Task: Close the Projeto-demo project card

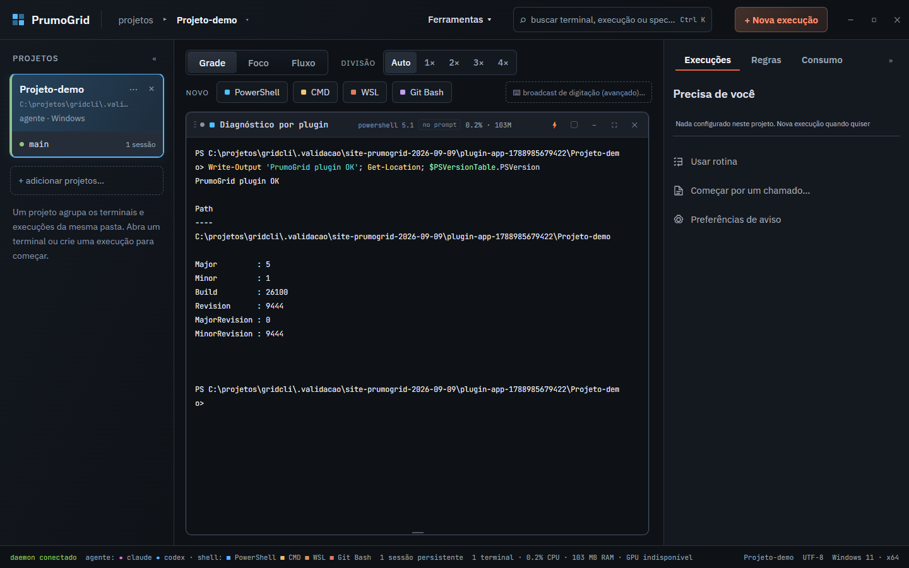Action: (151, 89)
